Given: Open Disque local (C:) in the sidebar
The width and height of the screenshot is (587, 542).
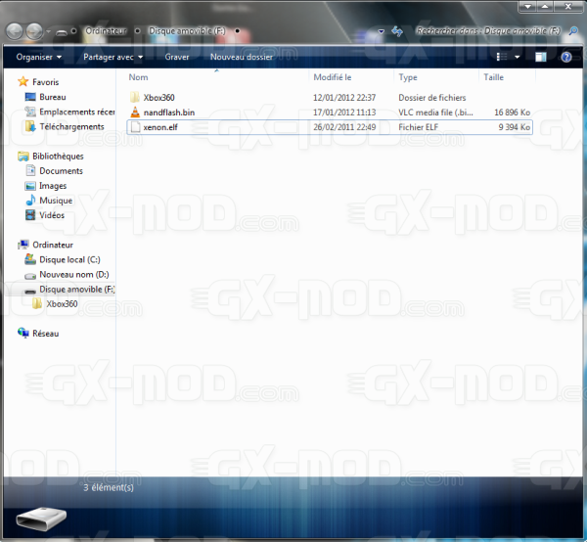Looking at the screenshot, I should coord(69,260).
